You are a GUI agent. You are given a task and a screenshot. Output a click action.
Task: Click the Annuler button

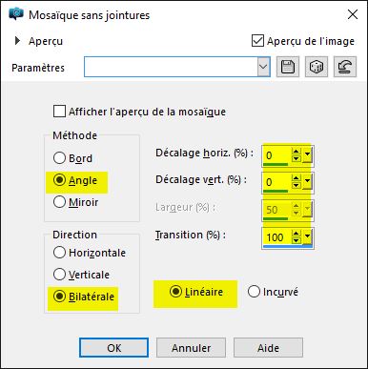191,348
